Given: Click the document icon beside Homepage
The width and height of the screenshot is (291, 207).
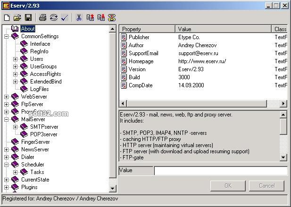Looking at the screenshot, I should click(124, 61).
